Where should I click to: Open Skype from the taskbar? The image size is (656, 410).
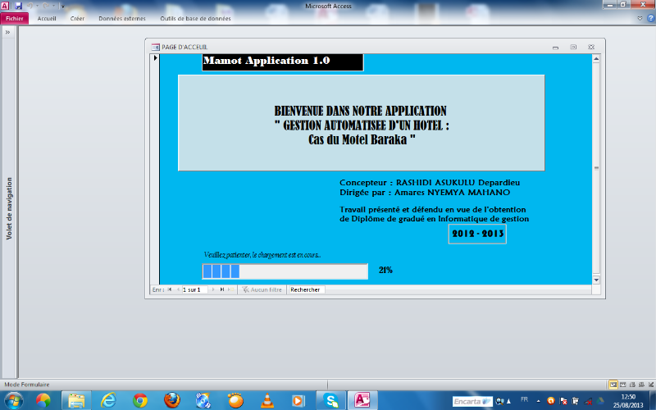pos(330,401)
